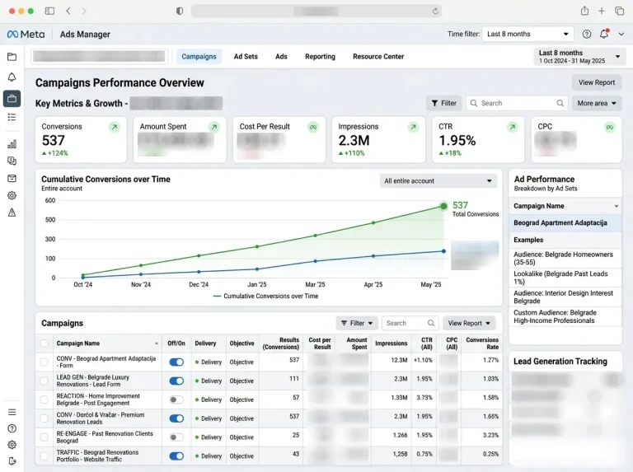Open the More area dropdown
Screen dimensions: 633x472
(x=597, y=103)
